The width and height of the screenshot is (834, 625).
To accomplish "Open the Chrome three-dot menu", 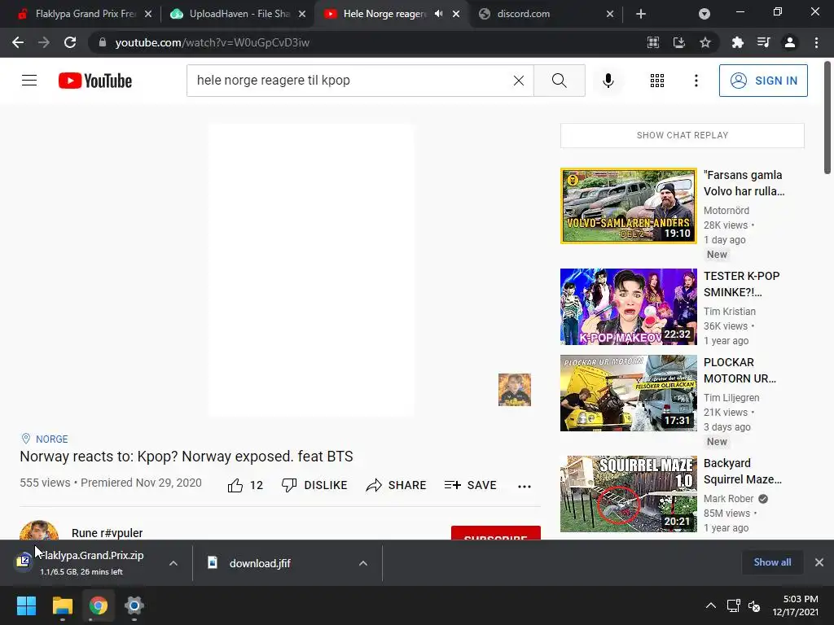I will (816, 42).
